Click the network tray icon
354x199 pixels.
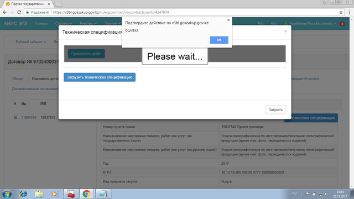tap(320, 194)
